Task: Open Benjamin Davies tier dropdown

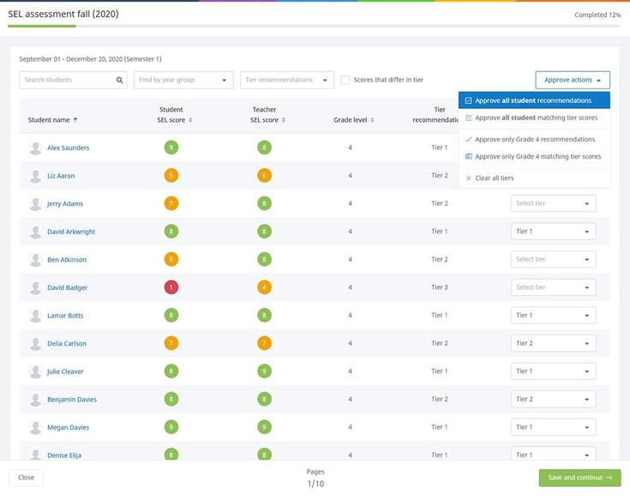Action: click(x=553, y=399)
